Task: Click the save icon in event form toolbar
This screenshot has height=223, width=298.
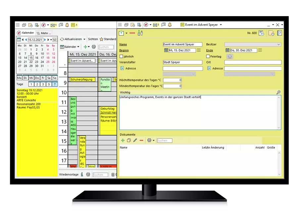Action: pos(122,33)
